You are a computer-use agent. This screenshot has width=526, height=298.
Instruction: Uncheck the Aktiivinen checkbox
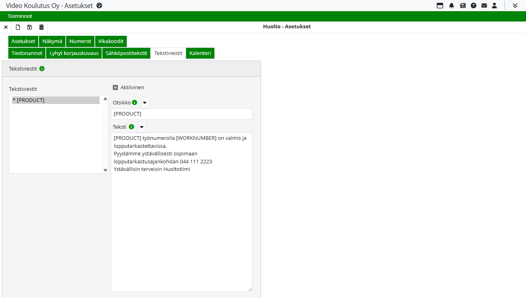pos(116,88)
